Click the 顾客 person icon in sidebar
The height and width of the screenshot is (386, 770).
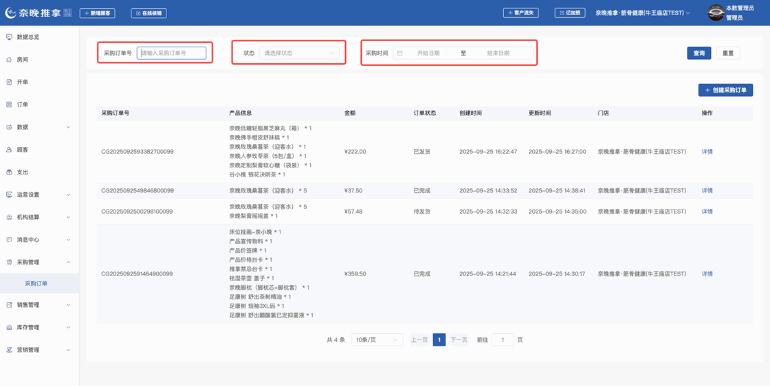[9, 150]
